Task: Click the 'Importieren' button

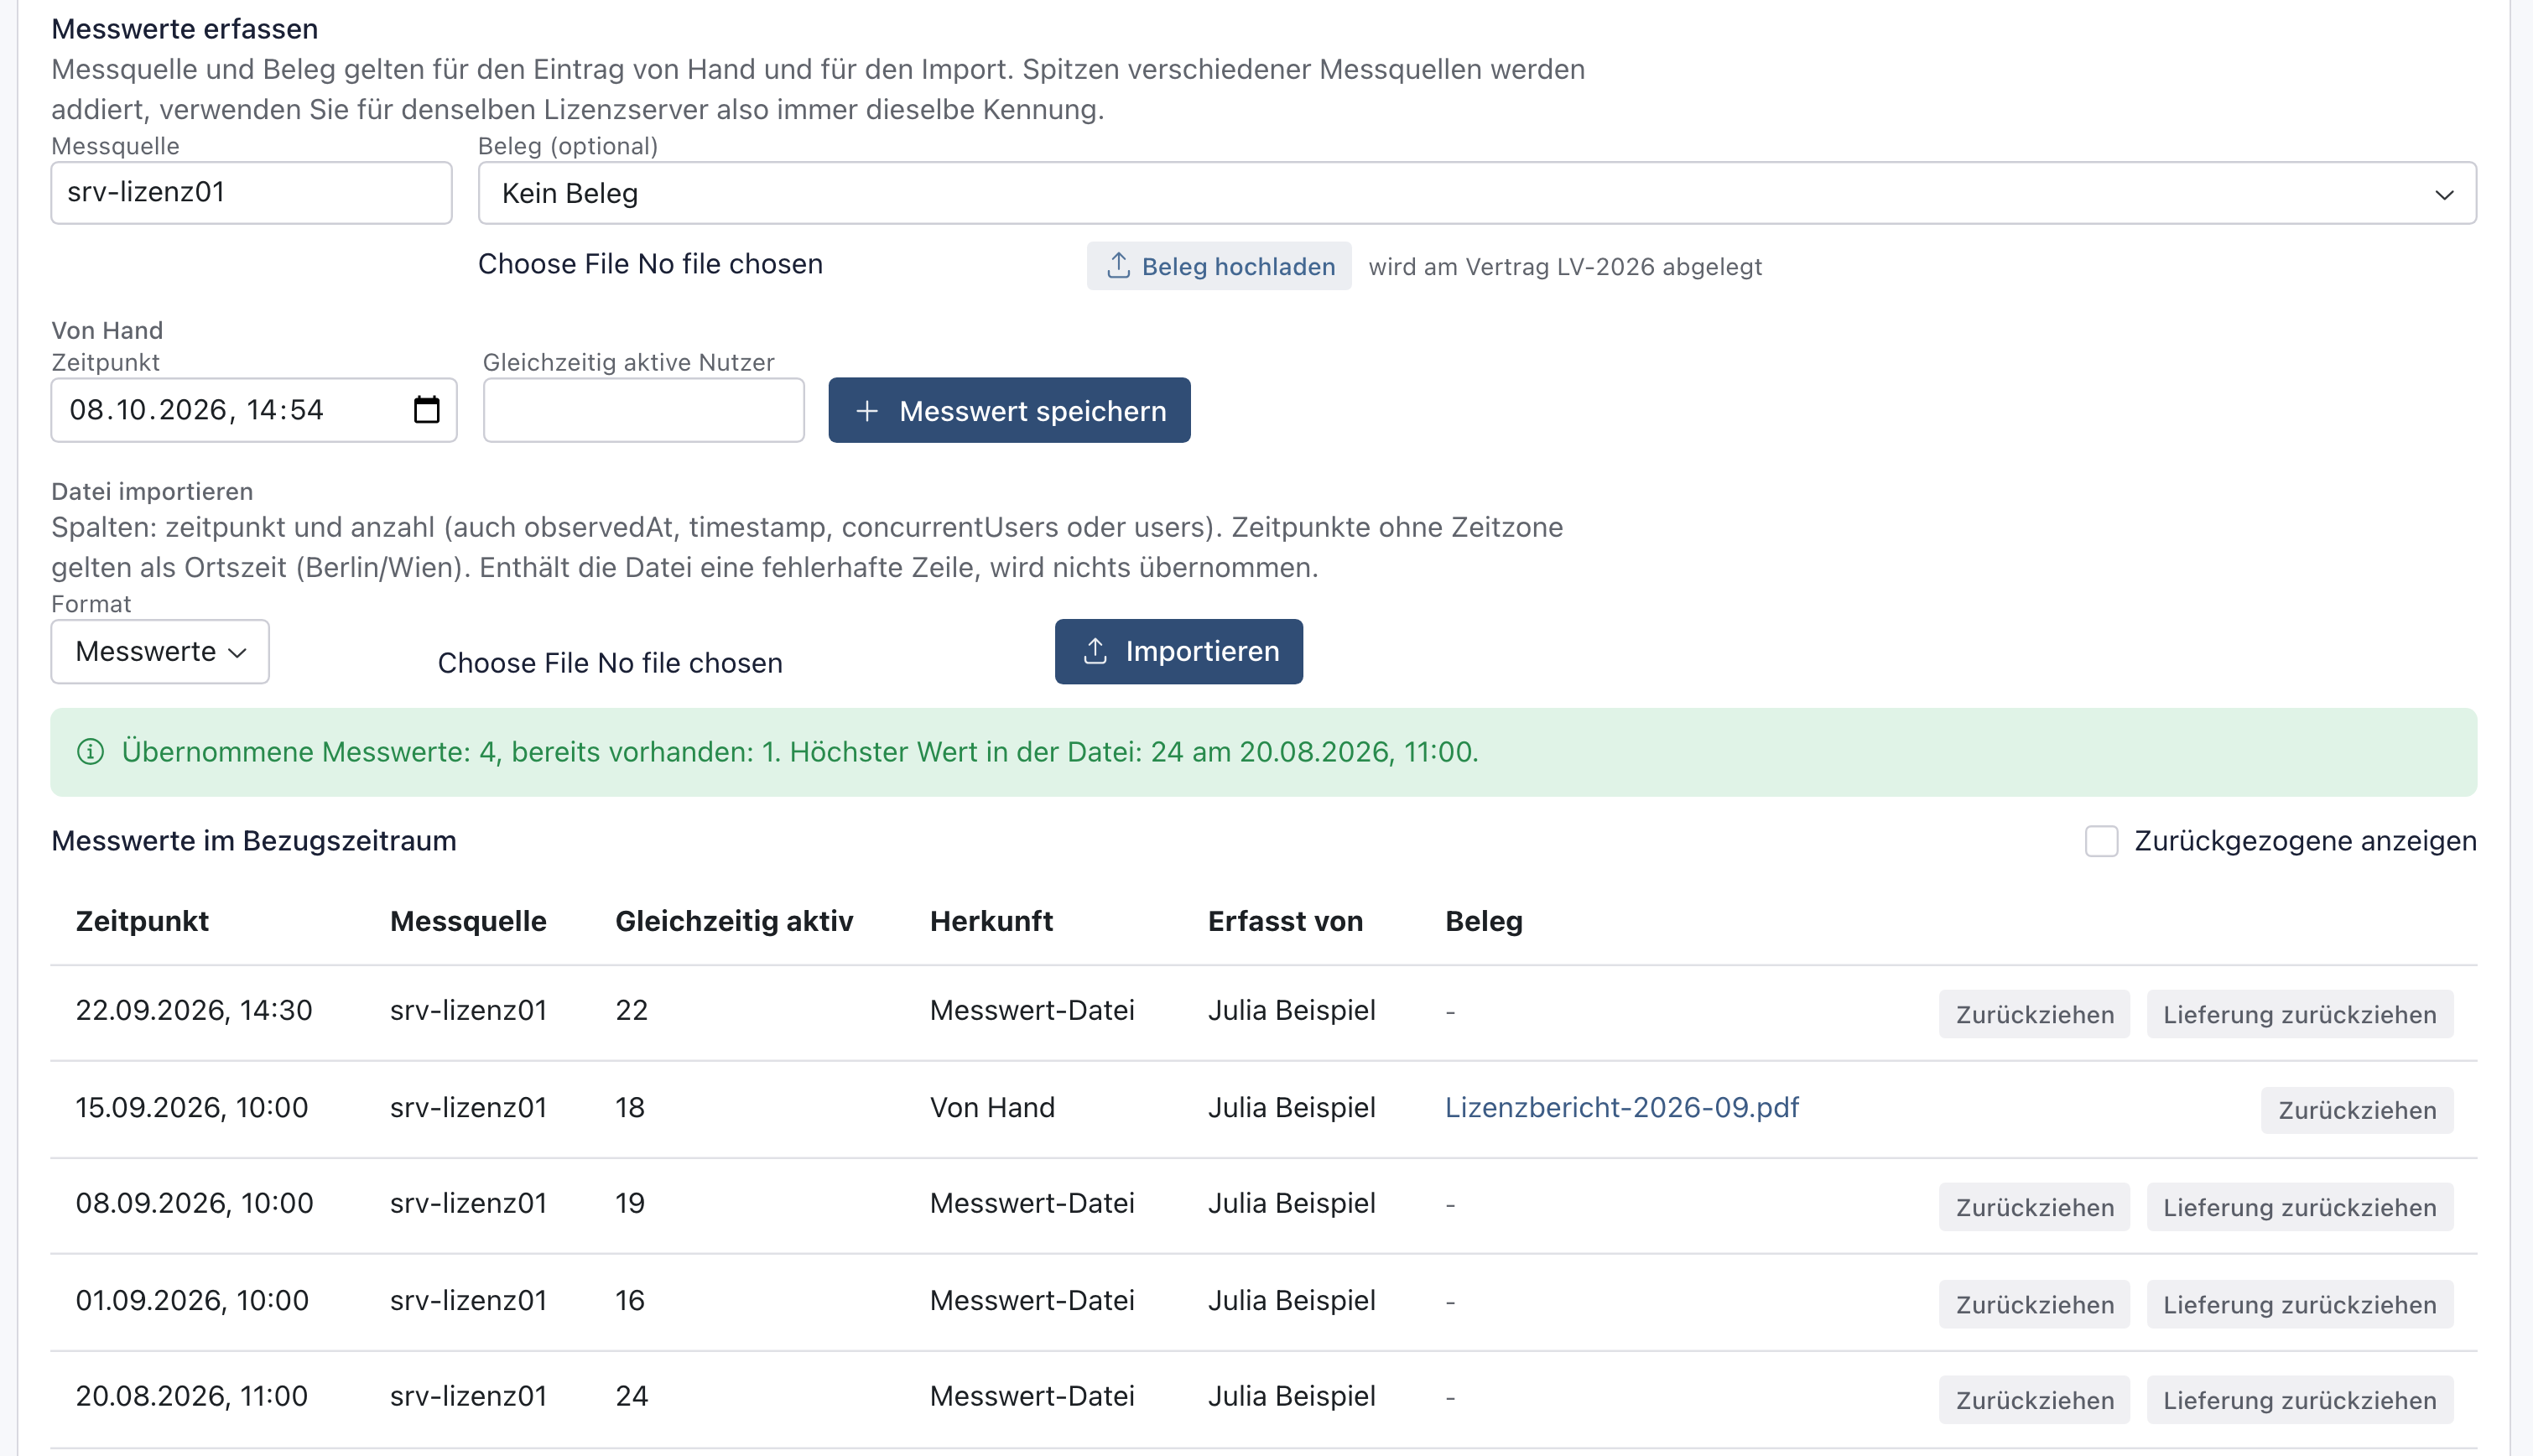Action: point(1178,652)
